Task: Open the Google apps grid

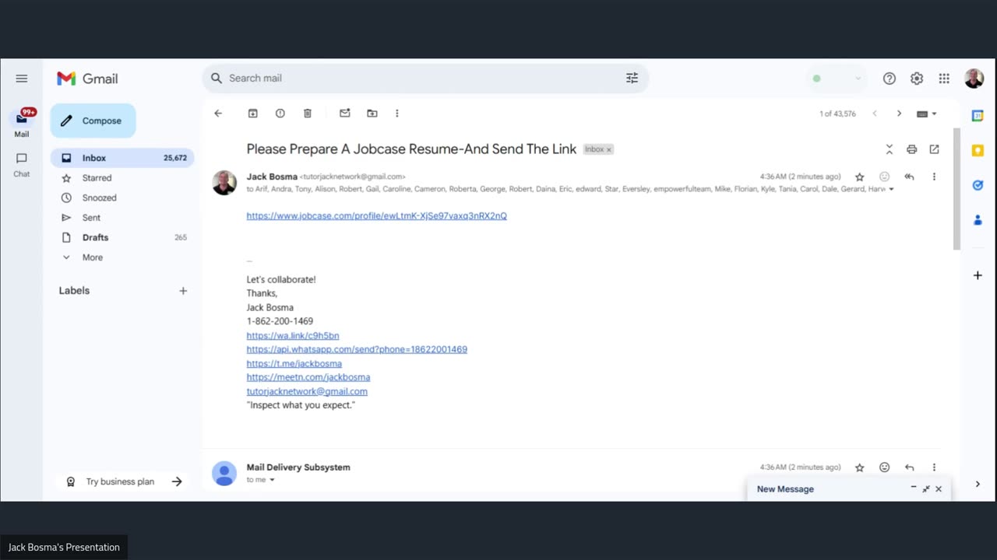Action: 944,79
